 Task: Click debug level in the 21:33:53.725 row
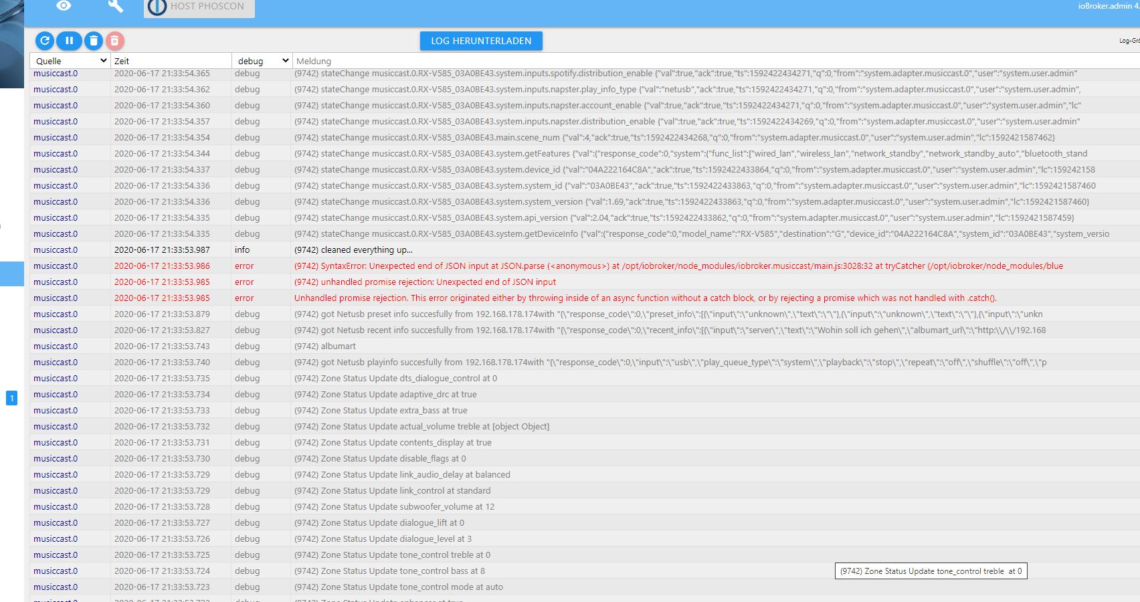[x=247, y=555]
